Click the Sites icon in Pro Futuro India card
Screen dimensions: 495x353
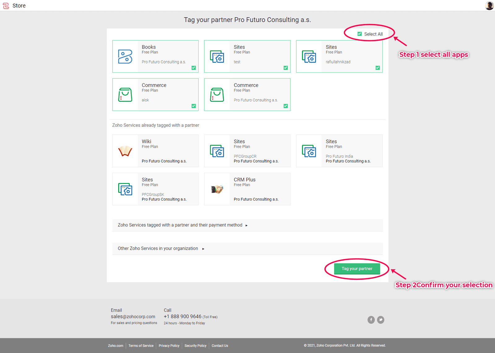[309, 151]
